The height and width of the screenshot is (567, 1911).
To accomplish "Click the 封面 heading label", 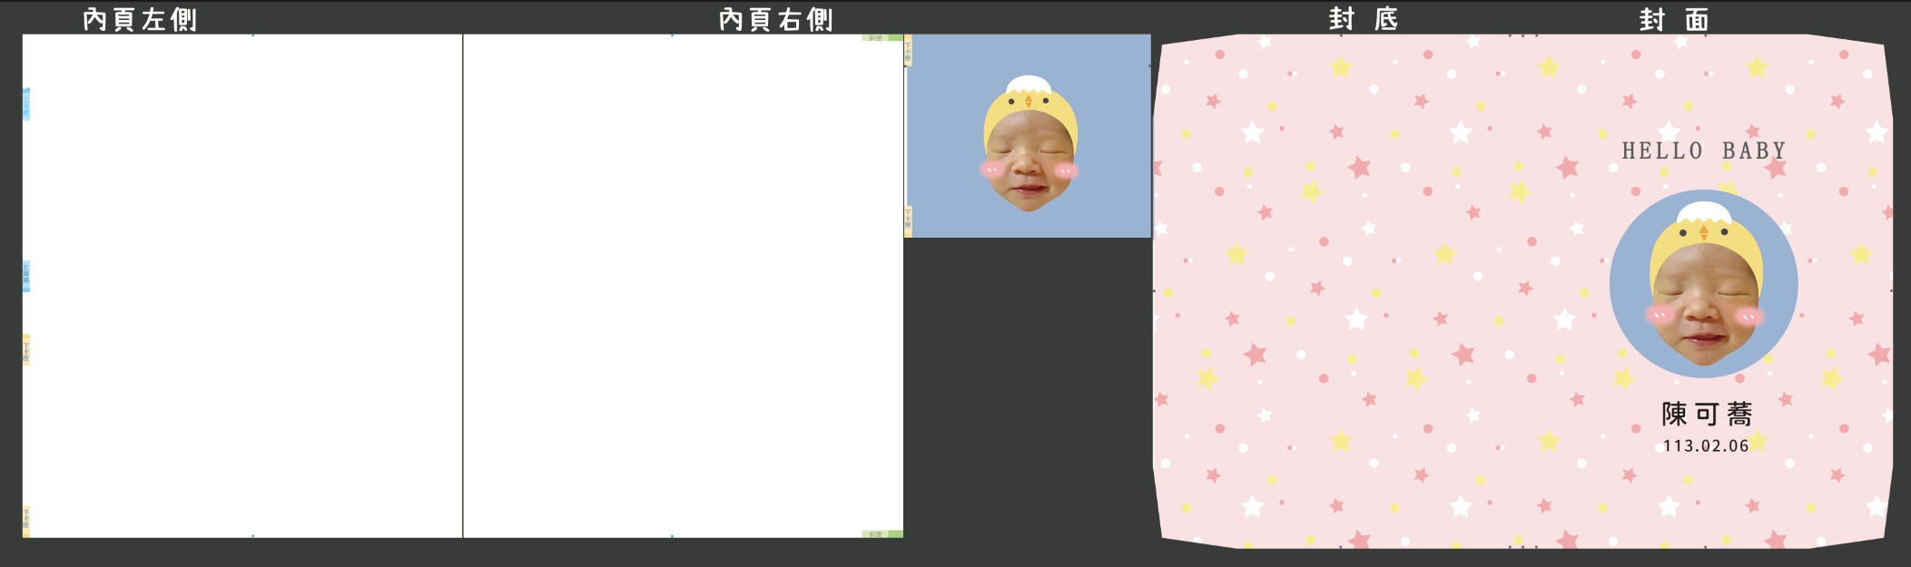I will coord(1673,19).
